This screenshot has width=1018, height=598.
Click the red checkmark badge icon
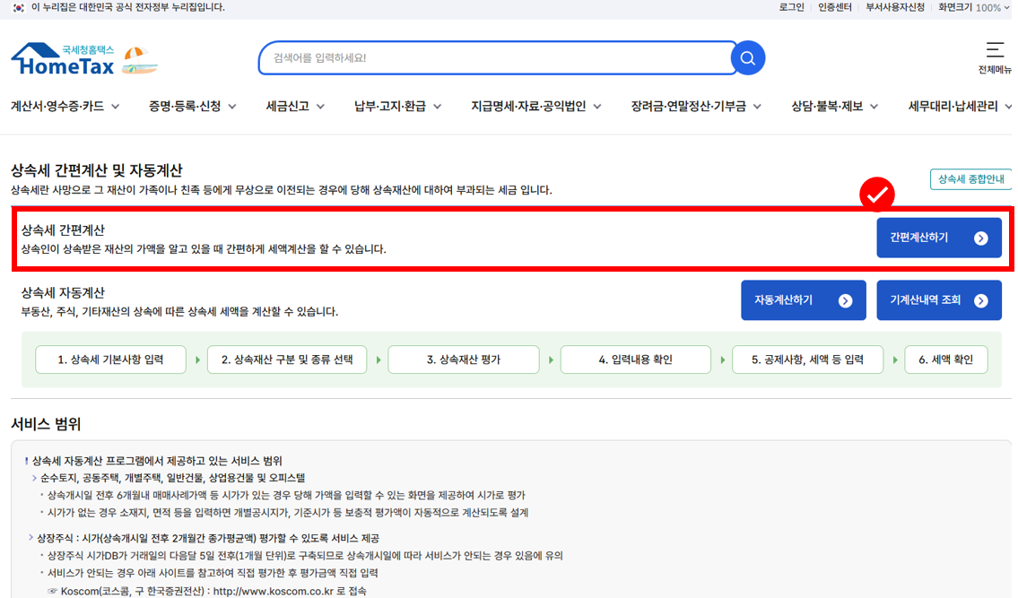coord(879,193)
